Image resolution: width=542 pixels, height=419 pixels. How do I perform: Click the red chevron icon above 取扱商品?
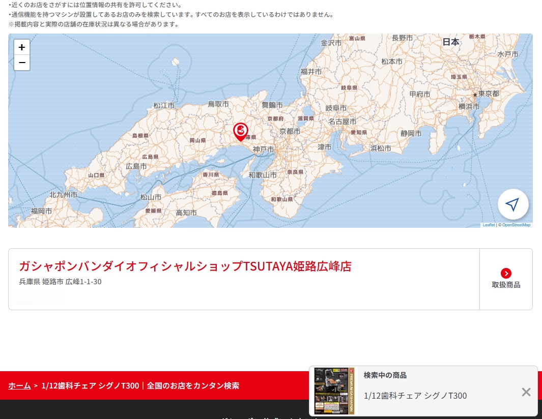[506, 273]
